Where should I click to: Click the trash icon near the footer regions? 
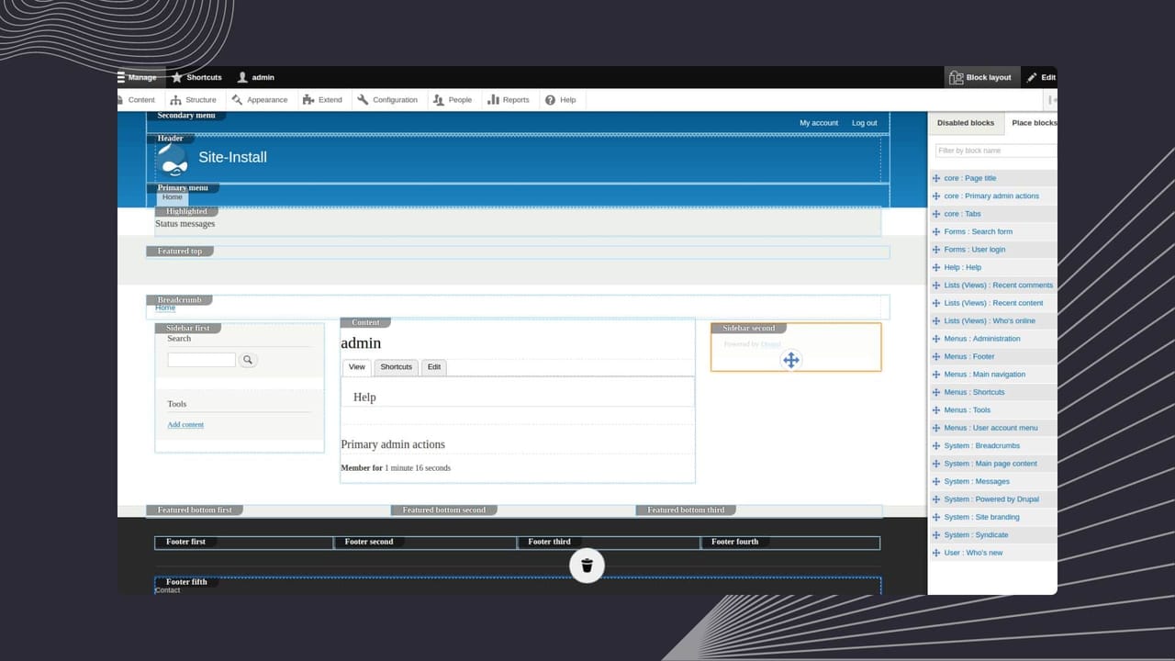tap(587, 566)
